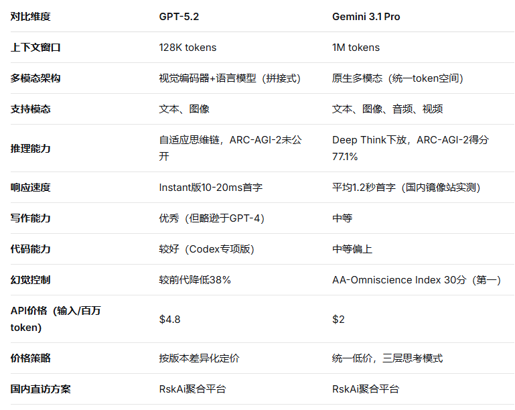Click the '文本、图像' cell under GPT-5.2
Image resolution: width=515 pixels, height=410 pixels.
pyautogui.click(x=184, y=109)
